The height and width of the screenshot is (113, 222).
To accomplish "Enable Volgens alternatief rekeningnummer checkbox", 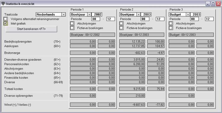I will tap(5, 19).
